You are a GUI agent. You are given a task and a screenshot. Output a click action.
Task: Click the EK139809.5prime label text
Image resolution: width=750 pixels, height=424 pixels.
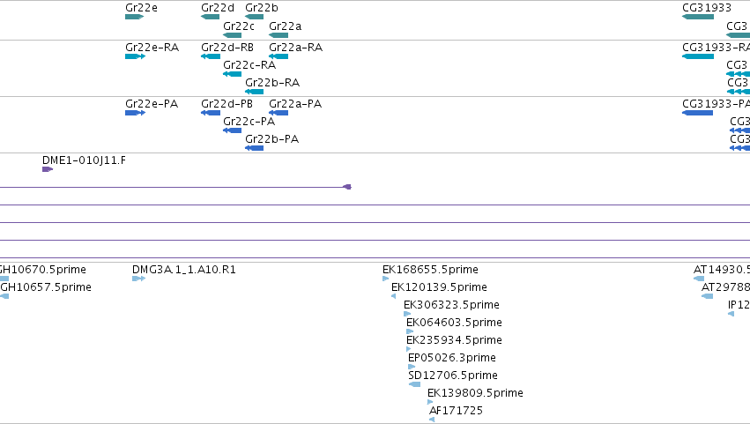tap(475, 393)
